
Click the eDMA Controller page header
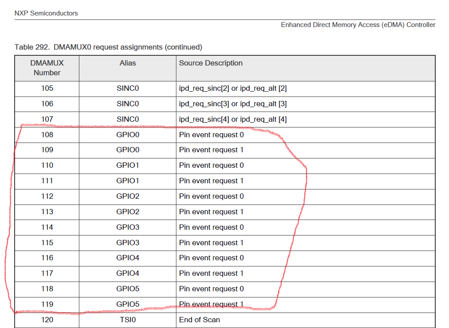click(x=357, y=25)
